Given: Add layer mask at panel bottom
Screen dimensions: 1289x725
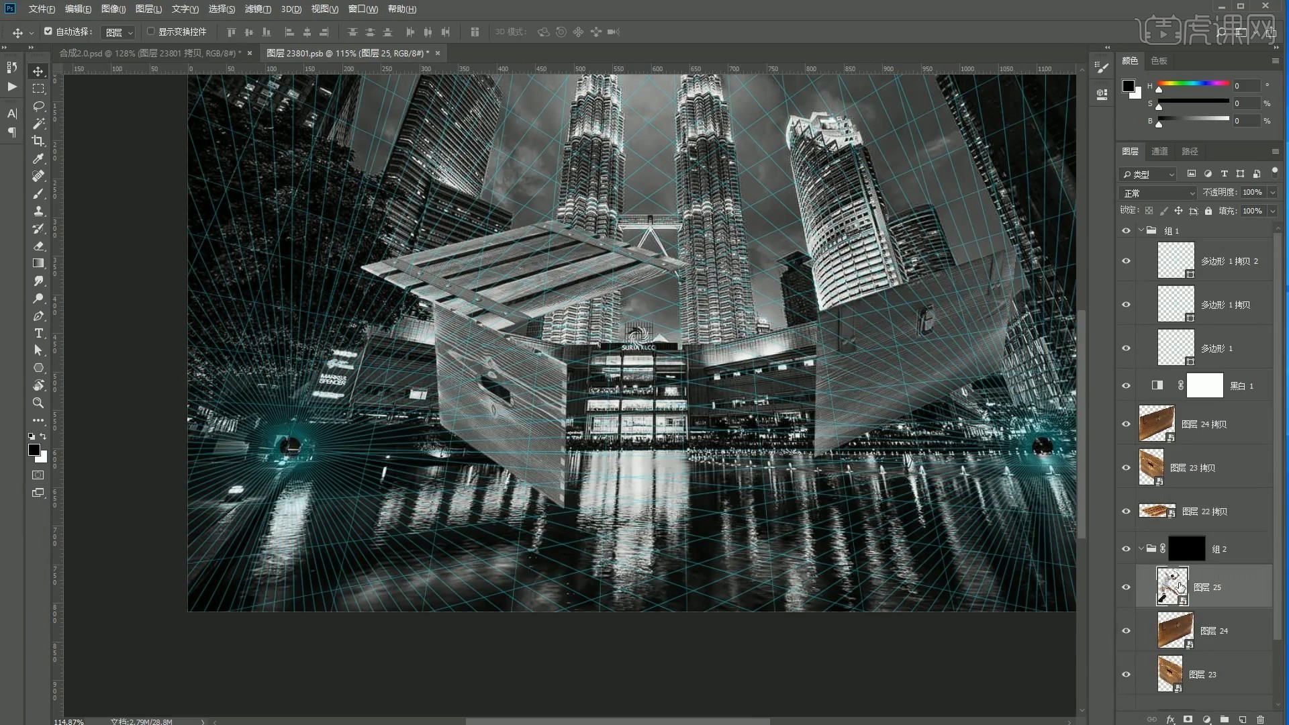Looking at the screenshot, I should tap(1188, 719).
